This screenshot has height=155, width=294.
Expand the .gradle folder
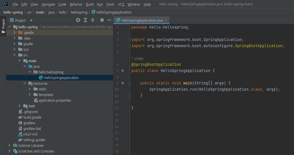point(14,32)
